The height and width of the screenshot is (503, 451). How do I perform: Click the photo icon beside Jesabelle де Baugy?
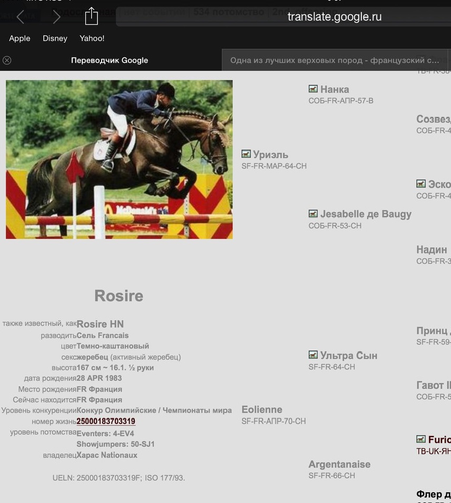pos(313,214)
